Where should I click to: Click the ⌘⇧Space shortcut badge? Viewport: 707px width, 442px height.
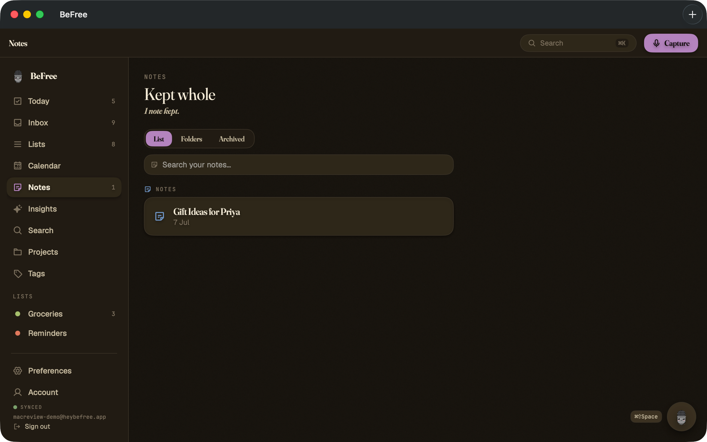[646, 417]
